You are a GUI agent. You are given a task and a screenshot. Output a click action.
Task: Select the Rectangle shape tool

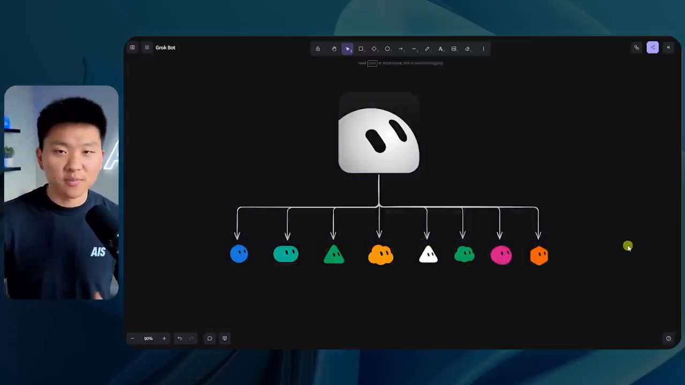click(x=361, y=49)
